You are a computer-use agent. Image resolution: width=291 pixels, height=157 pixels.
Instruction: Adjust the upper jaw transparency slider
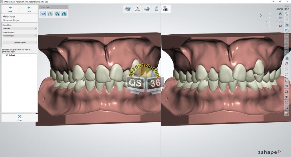[x=274, y=22]
